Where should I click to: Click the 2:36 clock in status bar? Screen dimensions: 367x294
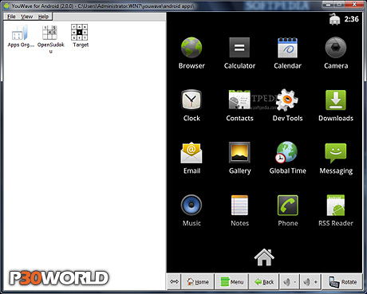[351, 19]
